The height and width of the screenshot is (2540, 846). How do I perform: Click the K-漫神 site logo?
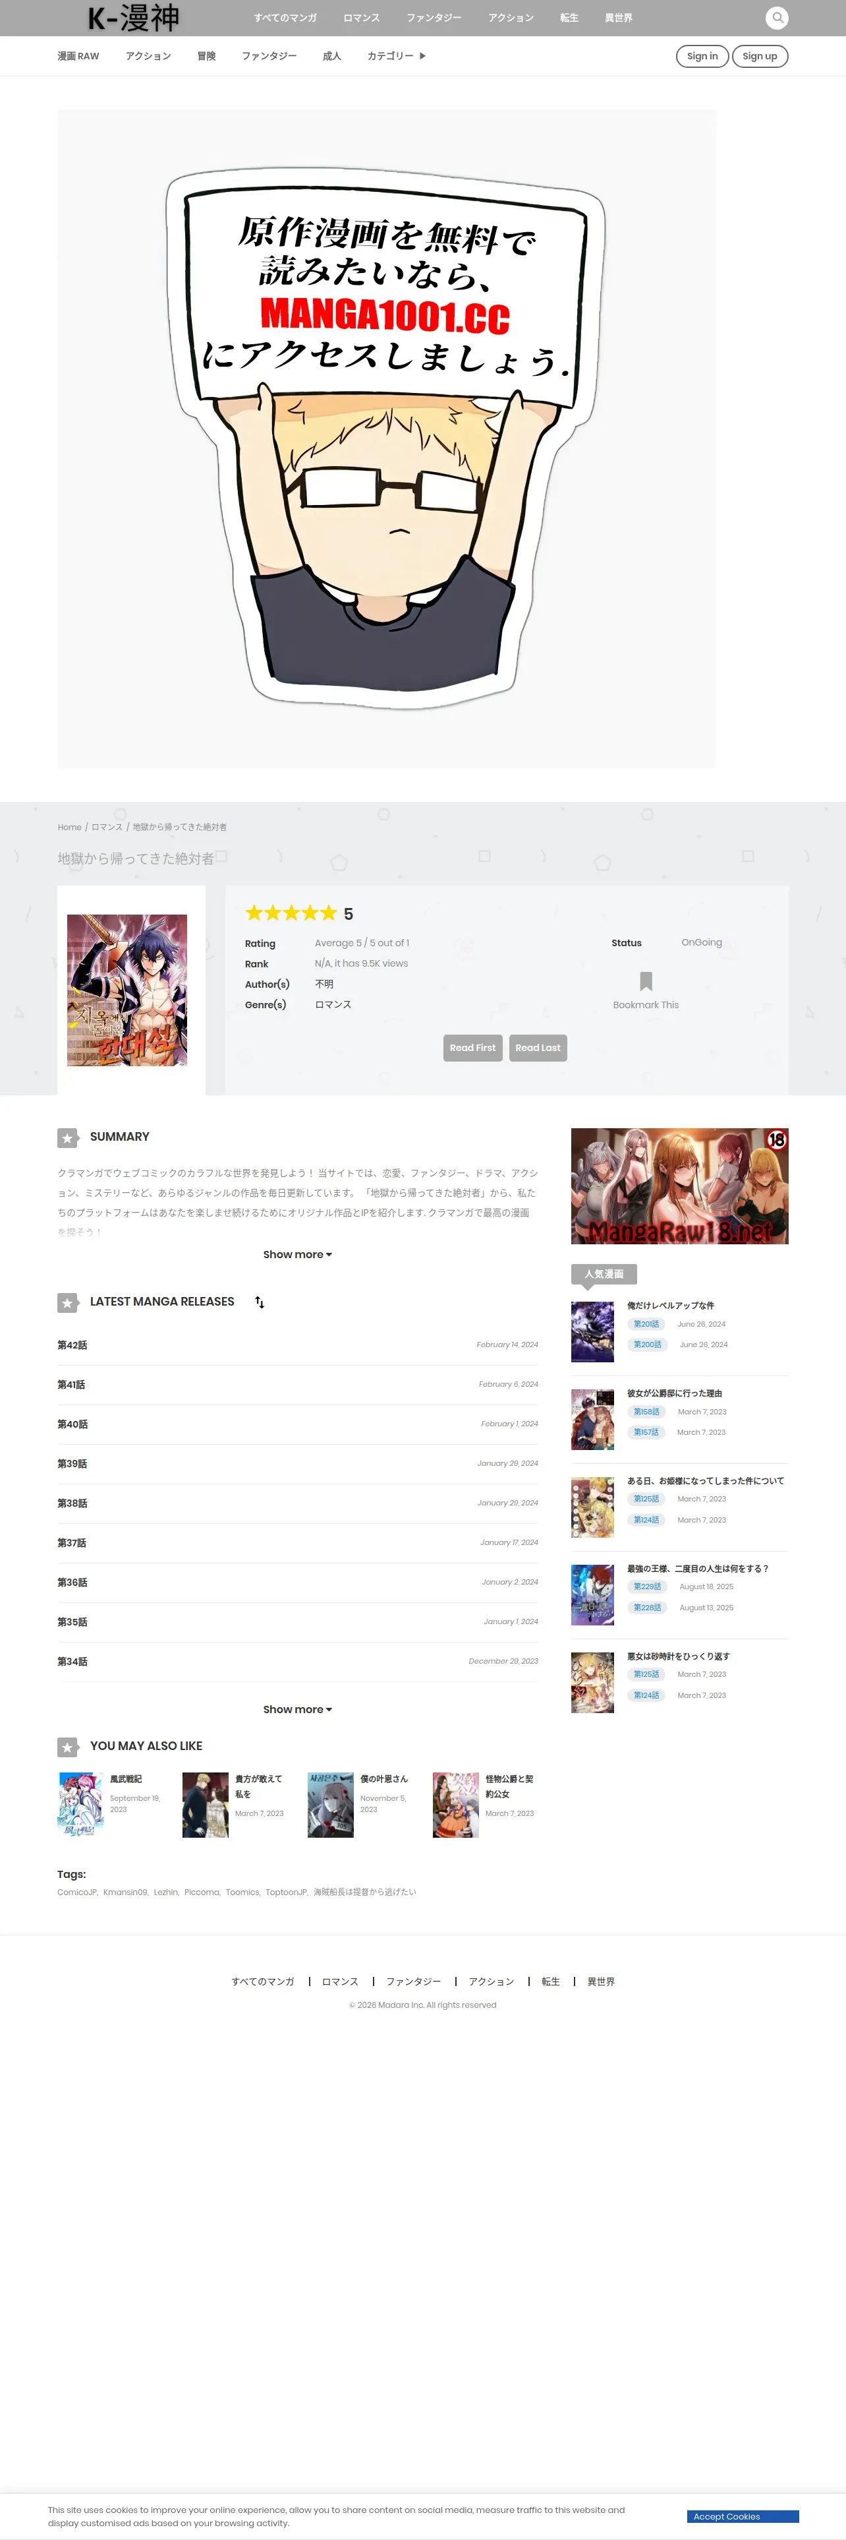133,18
